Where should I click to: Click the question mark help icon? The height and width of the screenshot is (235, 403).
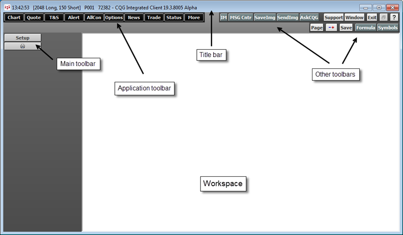click(394, 17)
